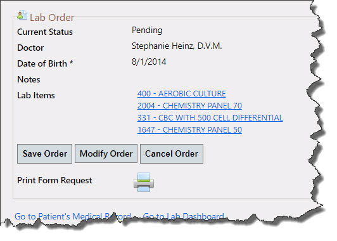Open 331 - CBC WITH 500 CELL DIFFERENTIAL
This screenshot has height=241, width=337.
[x=210, y=118]
